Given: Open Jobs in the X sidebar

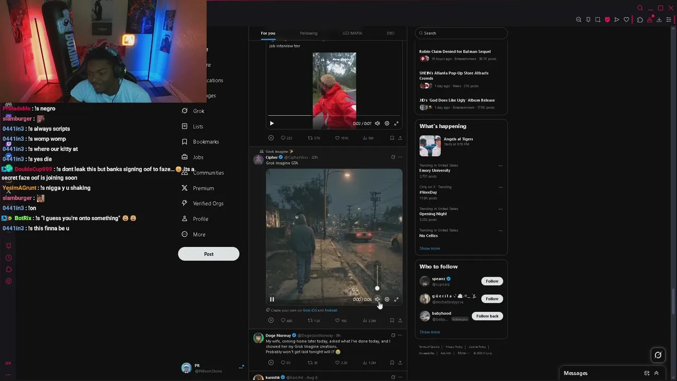Looking at the screenshot, I should 193,157.
